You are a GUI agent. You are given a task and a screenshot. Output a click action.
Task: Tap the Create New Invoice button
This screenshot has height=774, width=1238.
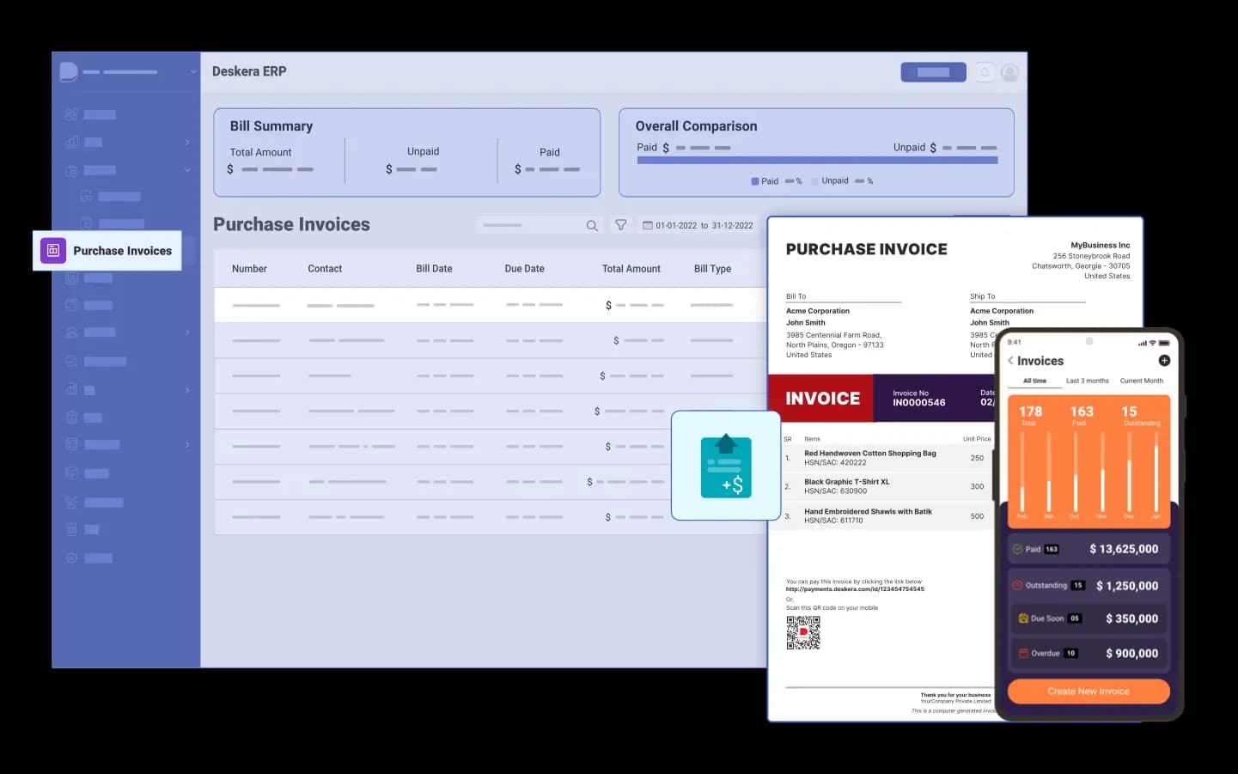(x=1089, y=692)
